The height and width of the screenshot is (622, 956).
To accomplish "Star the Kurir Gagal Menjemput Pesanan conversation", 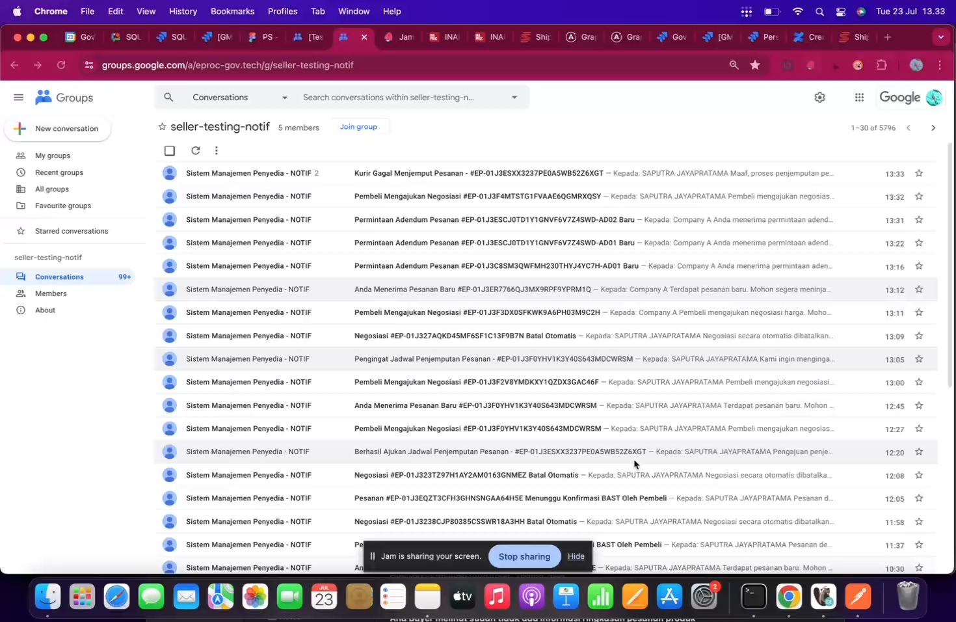I will (918, 173).
